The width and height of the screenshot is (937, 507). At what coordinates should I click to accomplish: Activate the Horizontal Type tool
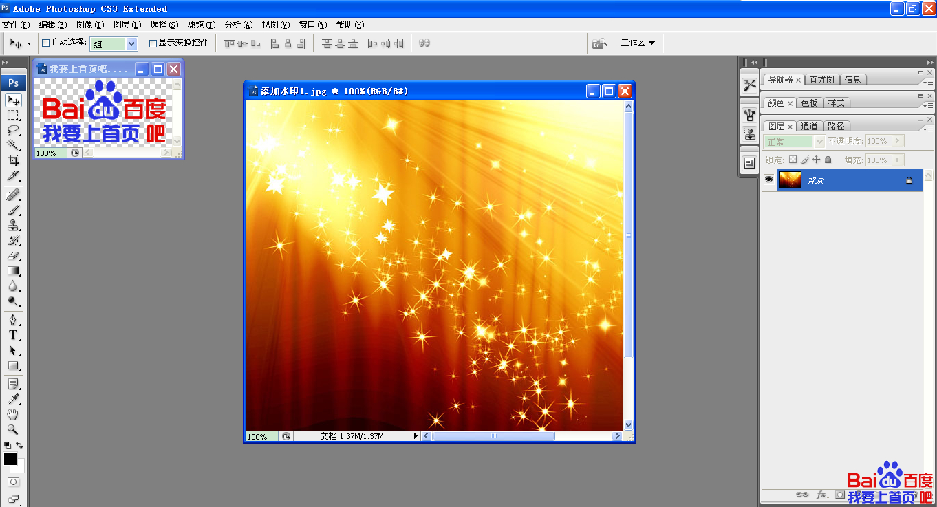click(13, 336)
